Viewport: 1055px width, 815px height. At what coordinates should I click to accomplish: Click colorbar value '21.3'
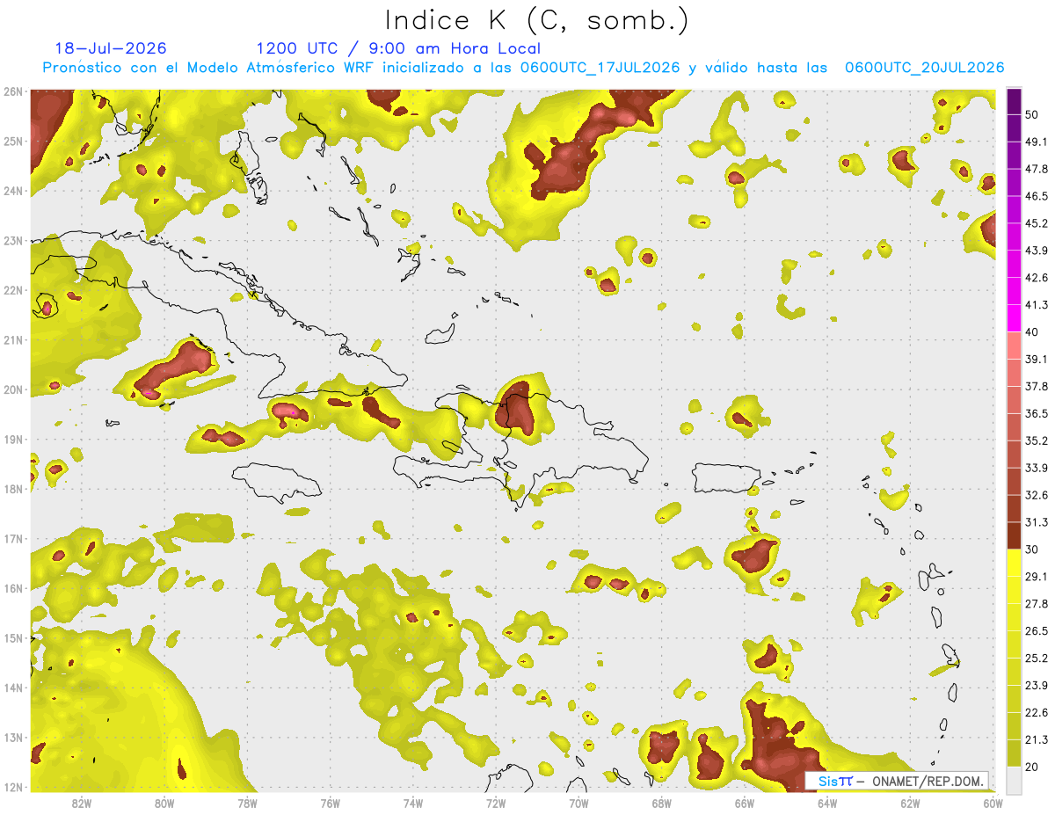pos(1037,739)
